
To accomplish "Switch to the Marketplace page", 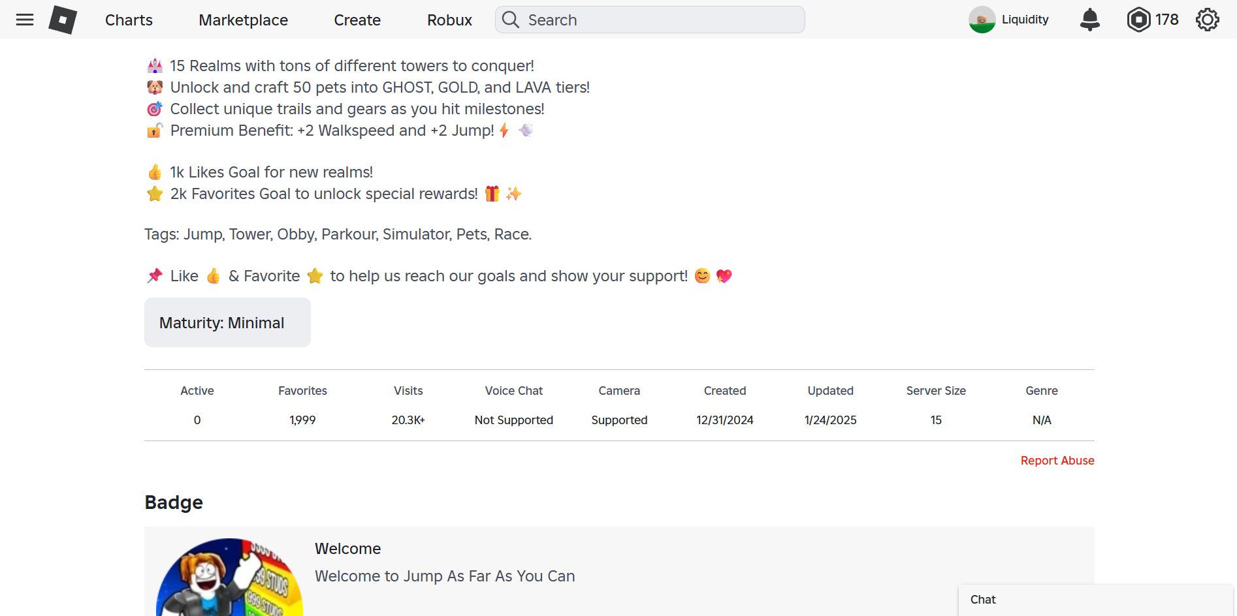I will (242, 20).
